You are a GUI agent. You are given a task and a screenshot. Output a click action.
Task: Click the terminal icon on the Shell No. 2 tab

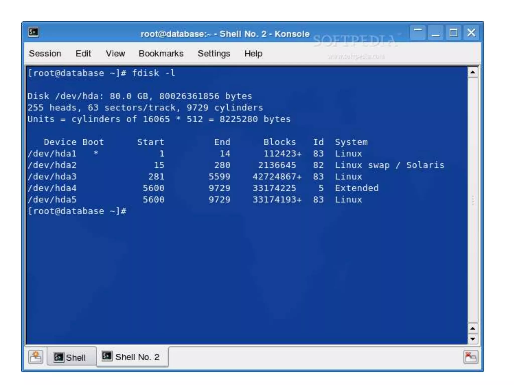(107, 356)
